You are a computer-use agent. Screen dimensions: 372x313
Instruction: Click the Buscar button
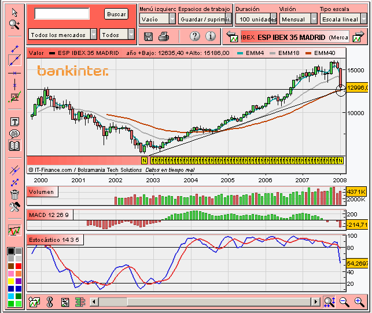[116, 14]
